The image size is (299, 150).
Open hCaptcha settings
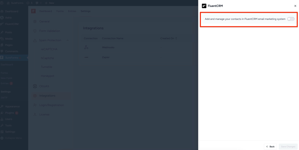(47, 58)
